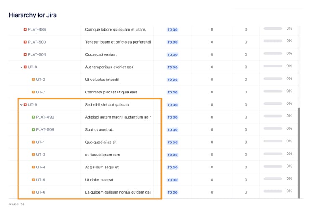Open issue UT-1
Viewport: 315px width, 207px height.
click(40, 142)
